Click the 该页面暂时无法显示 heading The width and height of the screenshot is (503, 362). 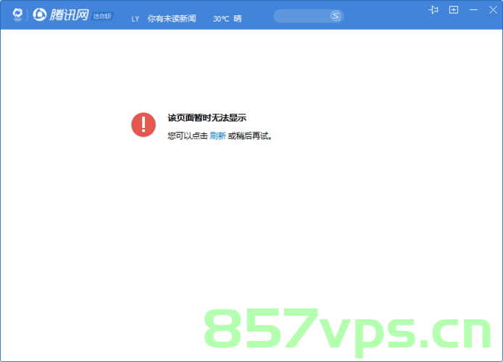(x=207, y=118)
